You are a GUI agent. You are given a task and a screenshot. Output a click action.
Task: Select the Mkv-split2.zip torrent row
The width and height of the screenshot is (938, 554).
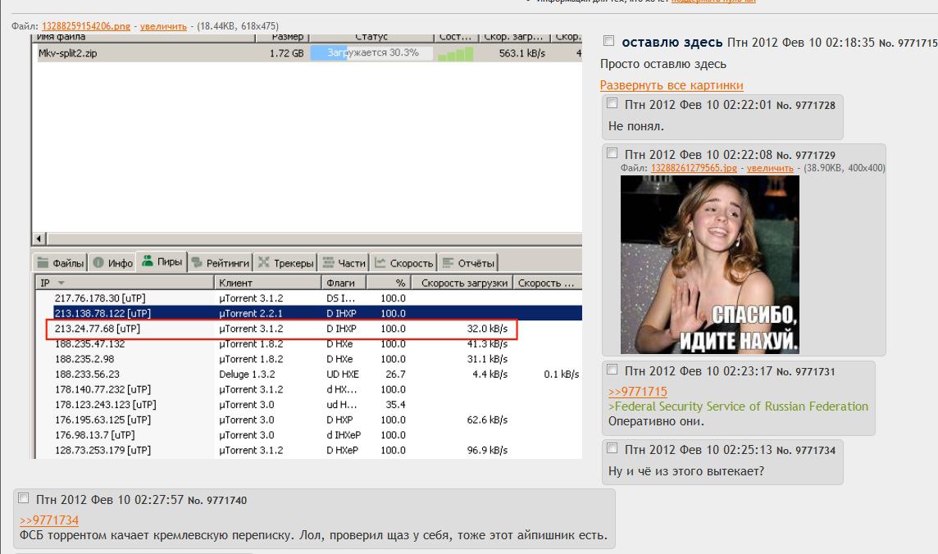(x=307, y=53)
